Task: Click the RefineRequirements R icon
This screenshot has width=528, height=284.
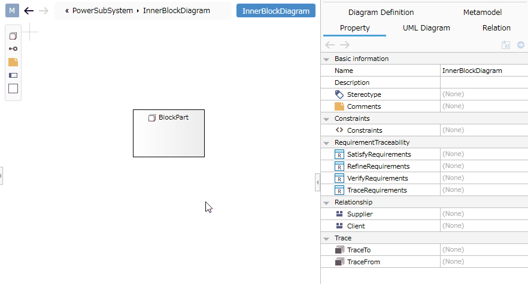Action: pyautogui.click(x=339, y=166)
